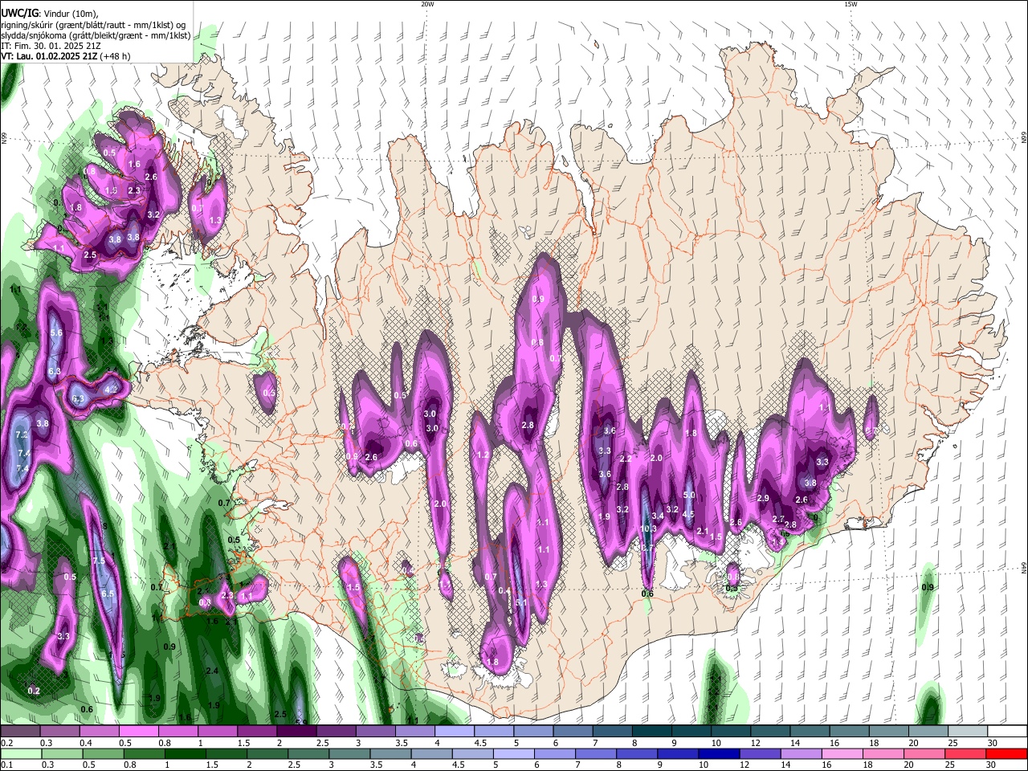Click the '15W' longitude label
Viewport: 1028px width, 771px height.
coord(851,4)
